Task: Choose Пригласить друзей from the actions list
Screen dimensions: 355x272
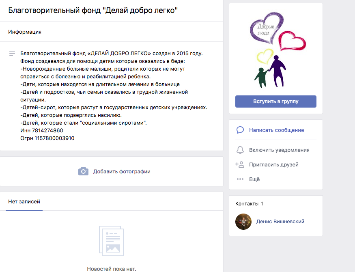Action: [273, 164]
